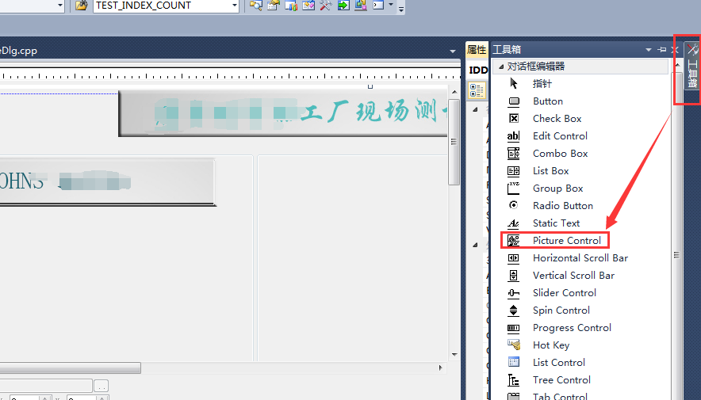Screen dimensions: 701x400
Task: Click the dialog editor vertical scrollbar thumb
Action: (454, 143)
